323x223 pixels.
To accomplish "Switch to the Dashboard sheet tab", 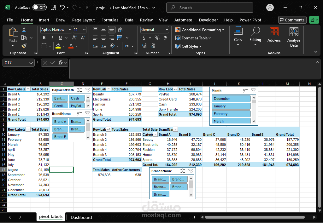I will point(81,217).
